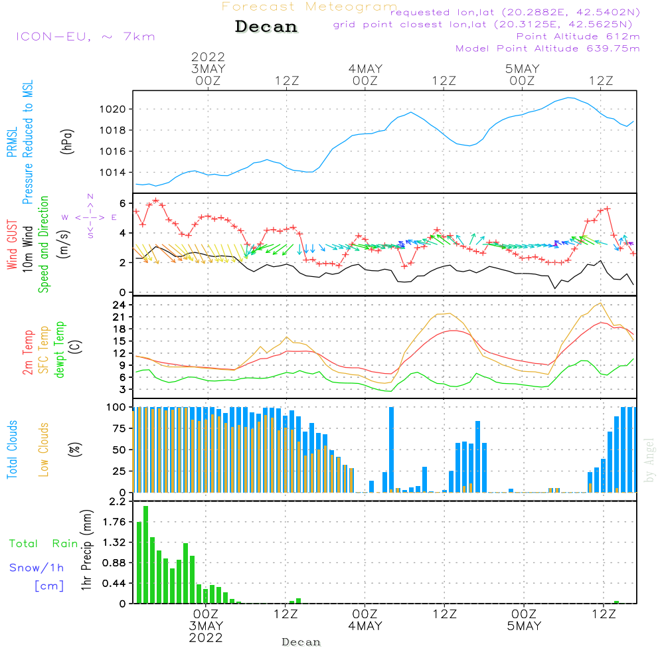Click the isolated 100% cloud bar after 4MAY 00Z
Screen dimensions: 664x664
tap(391, 450)
